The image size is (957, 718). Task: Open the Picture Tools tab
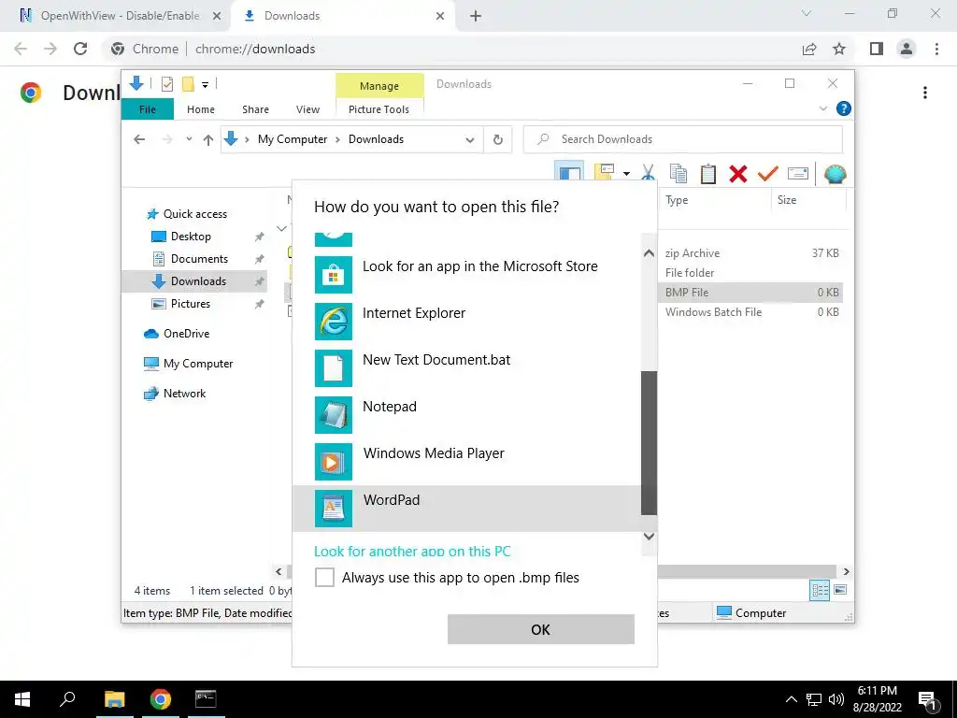(x=379, y=109)
